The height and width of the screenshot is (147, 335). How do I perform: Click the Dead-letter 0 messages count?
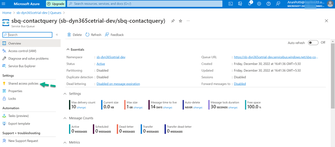point(127,131)
